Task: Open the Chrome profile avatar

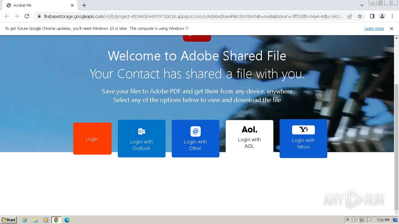Action: pyautogui.click(x=382, y=16)
